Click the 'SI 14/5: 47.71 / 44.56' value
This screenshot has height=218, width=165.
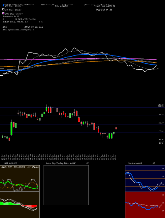(25, 19)
